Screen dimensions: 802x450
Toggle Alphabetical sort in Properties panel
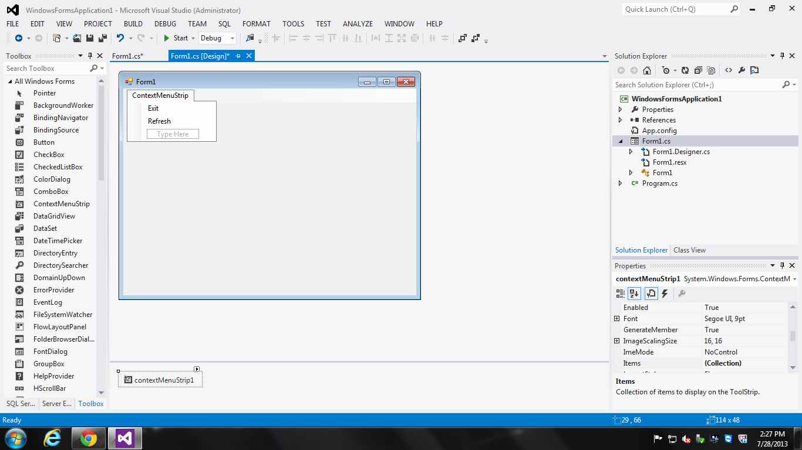click(634, 294)
